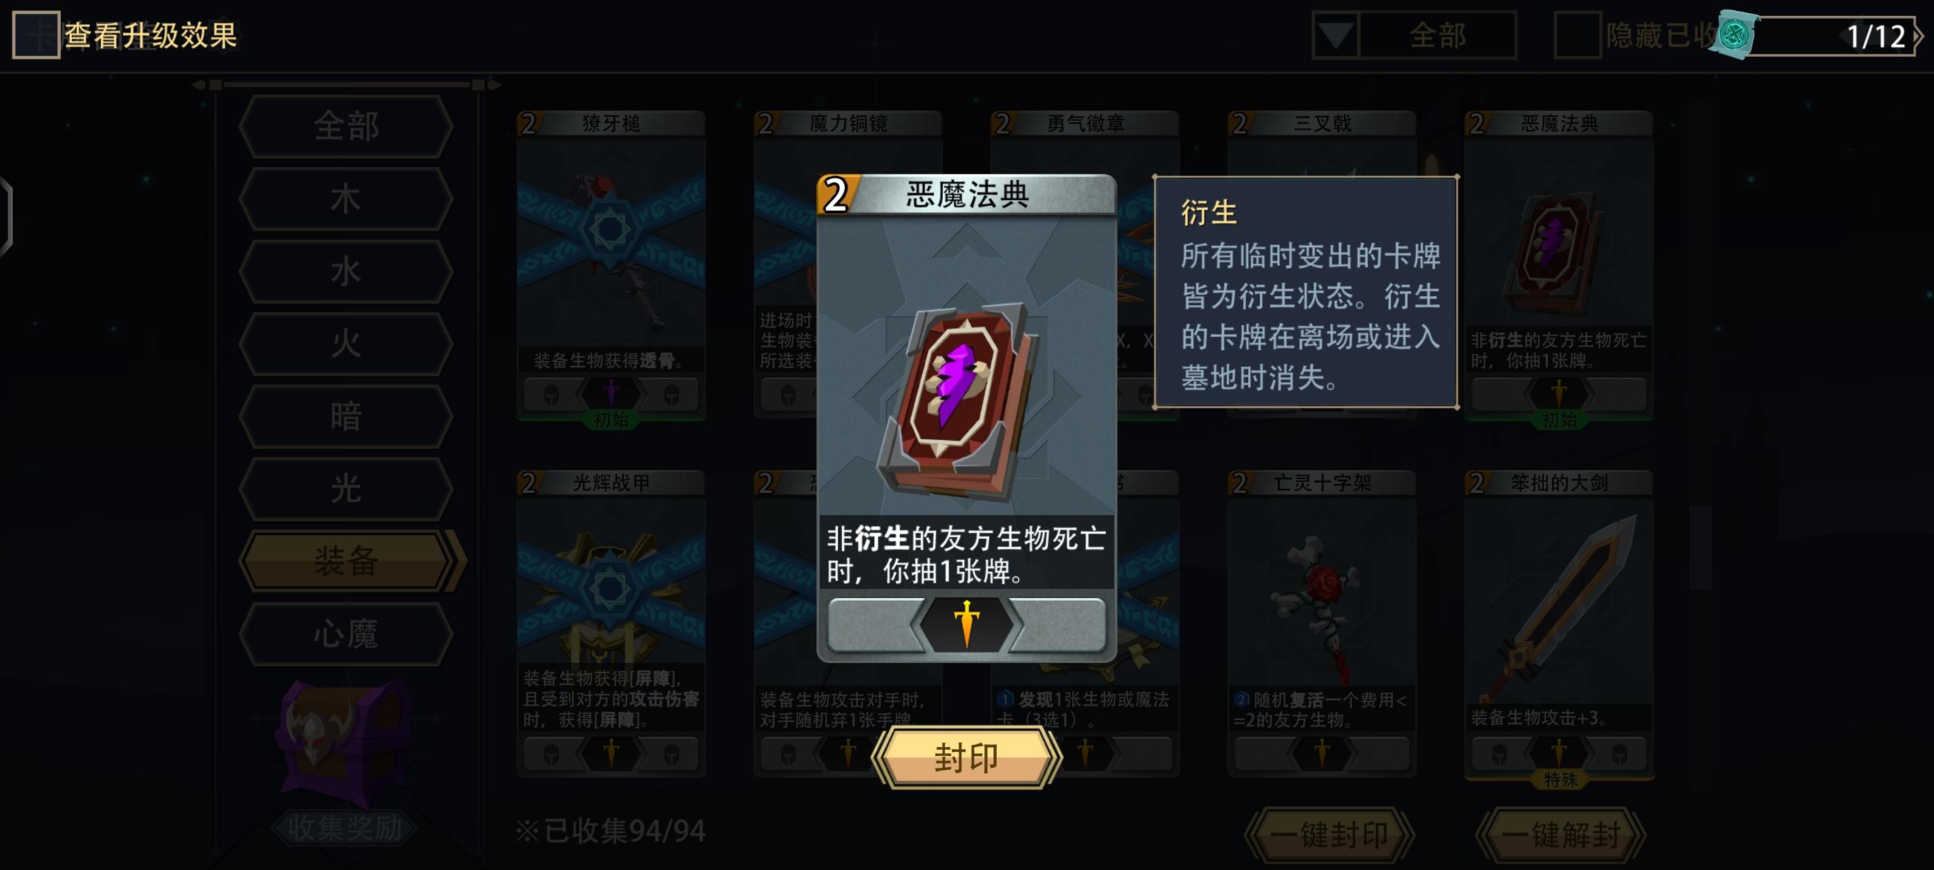Select the 火 element tab

click(x=346, y=344)
